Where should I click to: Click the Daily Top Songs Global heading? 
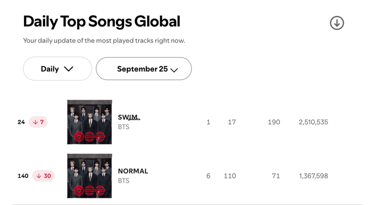(102, 21)
